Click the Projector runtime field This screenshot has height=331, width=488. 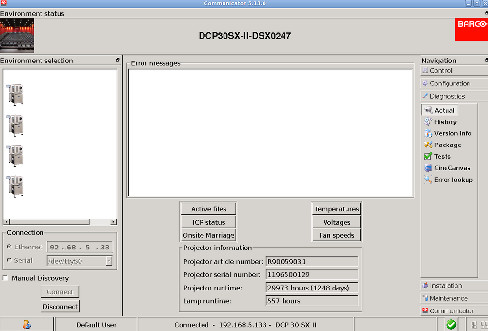point(312,288)
